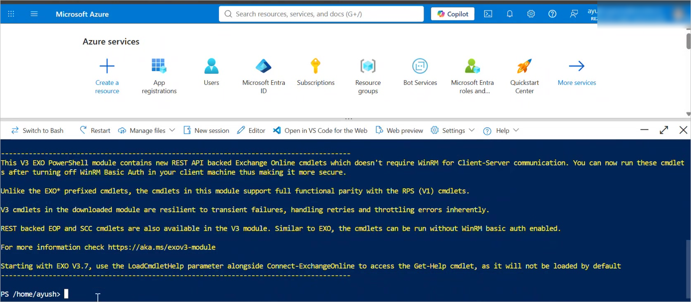The width and height of the screenshot is (691, 302).
Task: Open Subscriptions key icon
Action: coord(316,66)
